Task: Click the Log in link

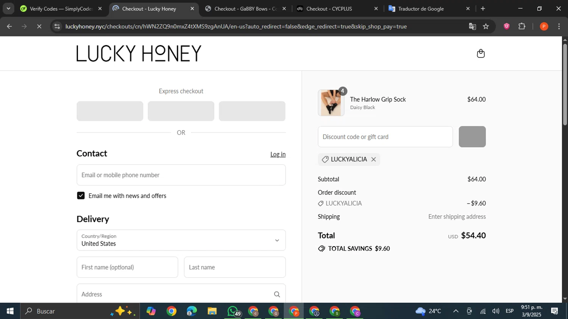Action: pos(278,154)
